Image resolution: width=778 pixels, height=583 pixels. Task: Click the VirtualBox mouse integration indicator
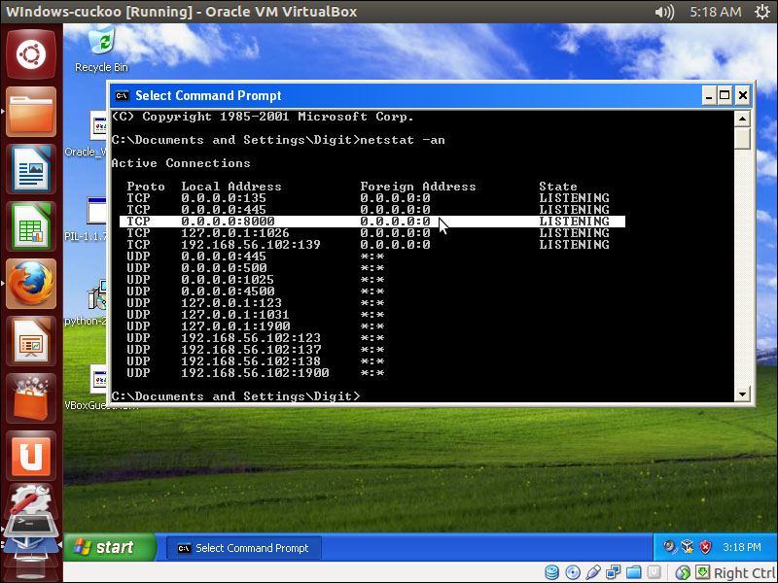(x=683, y=572)
